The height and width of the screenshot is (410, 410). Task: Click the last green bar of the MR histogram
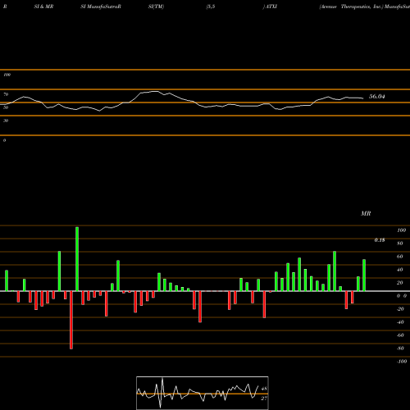click(x=364, y=275)
